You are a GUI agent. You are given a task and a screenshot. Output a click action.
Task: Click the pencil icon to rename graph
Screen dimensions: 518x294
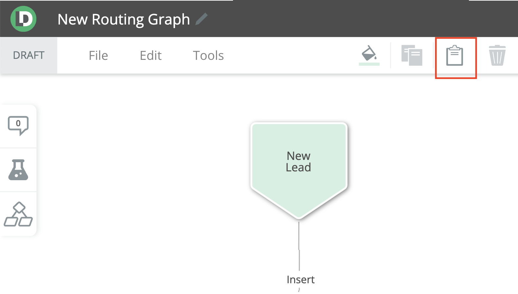click(x=202, y=19)
